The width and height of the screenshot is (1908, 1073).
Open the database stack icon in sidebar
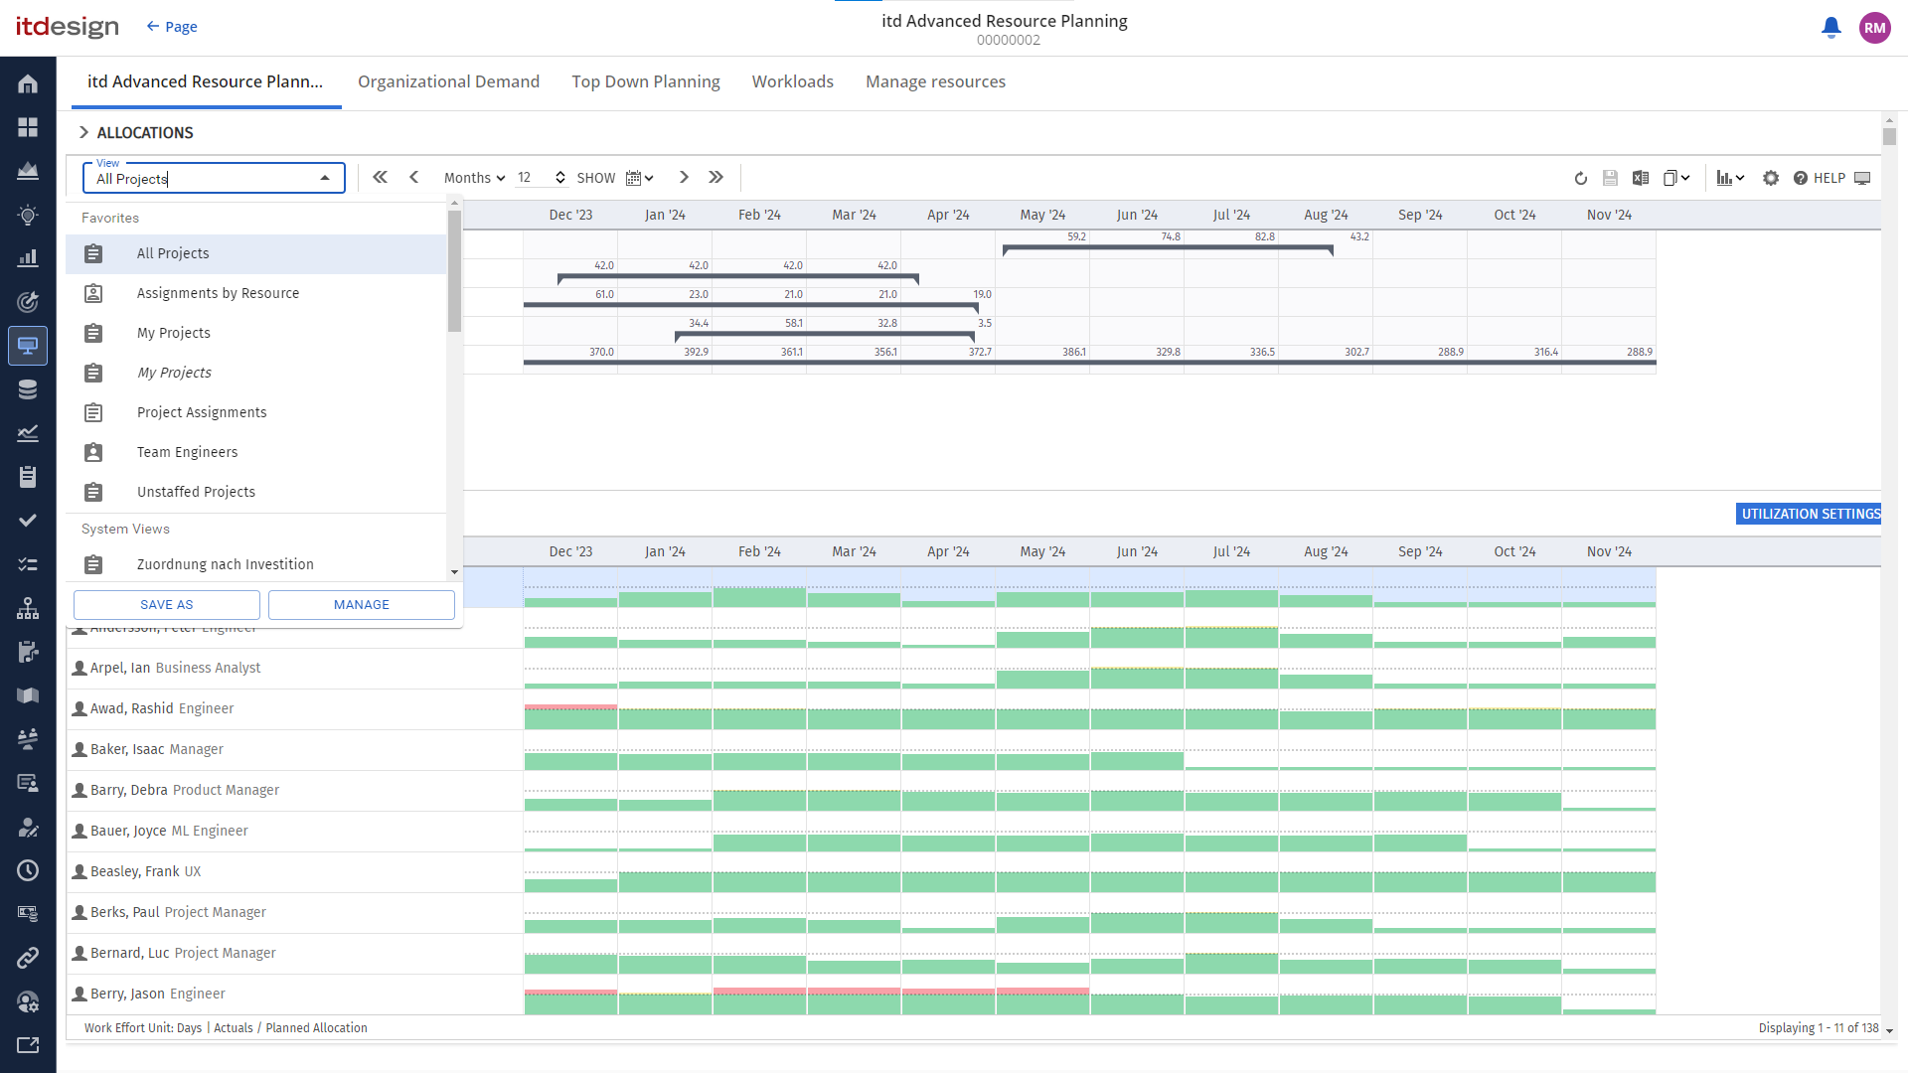[28, 389]
